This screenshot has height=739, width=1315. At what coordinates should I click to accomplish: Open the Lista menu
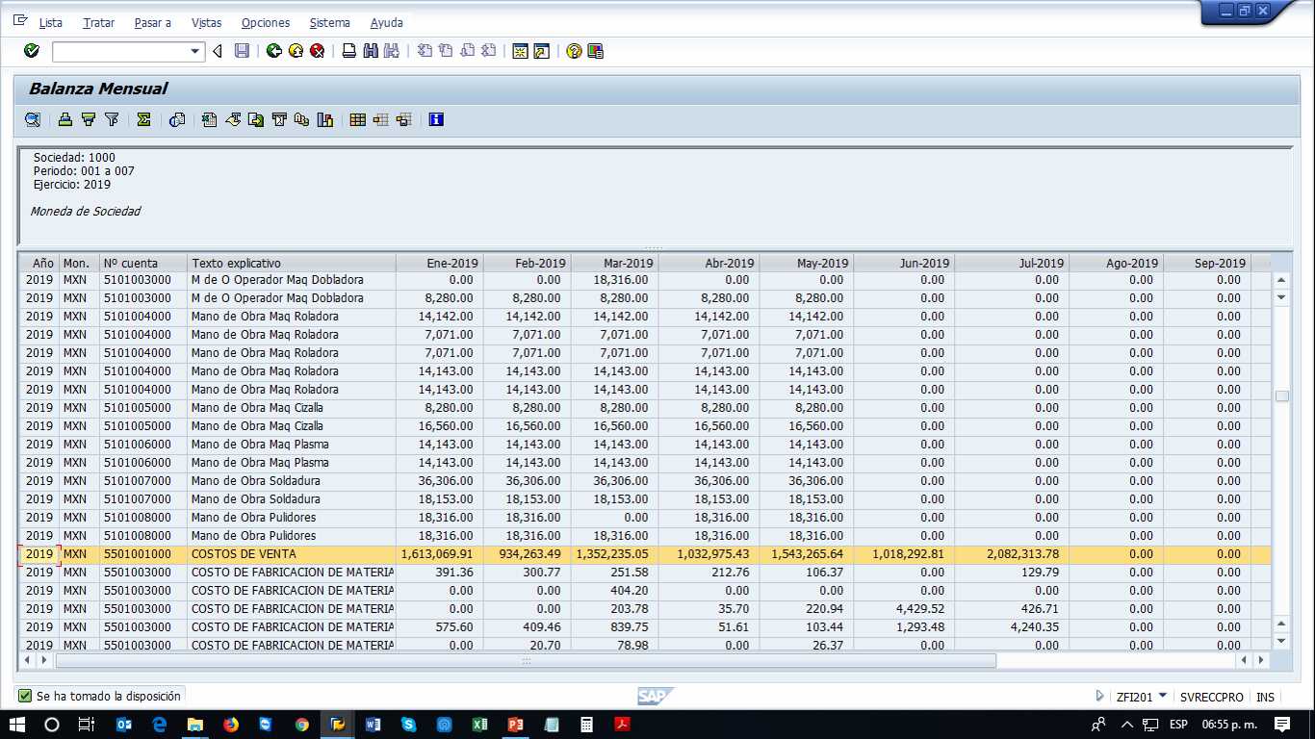[50, 22]
